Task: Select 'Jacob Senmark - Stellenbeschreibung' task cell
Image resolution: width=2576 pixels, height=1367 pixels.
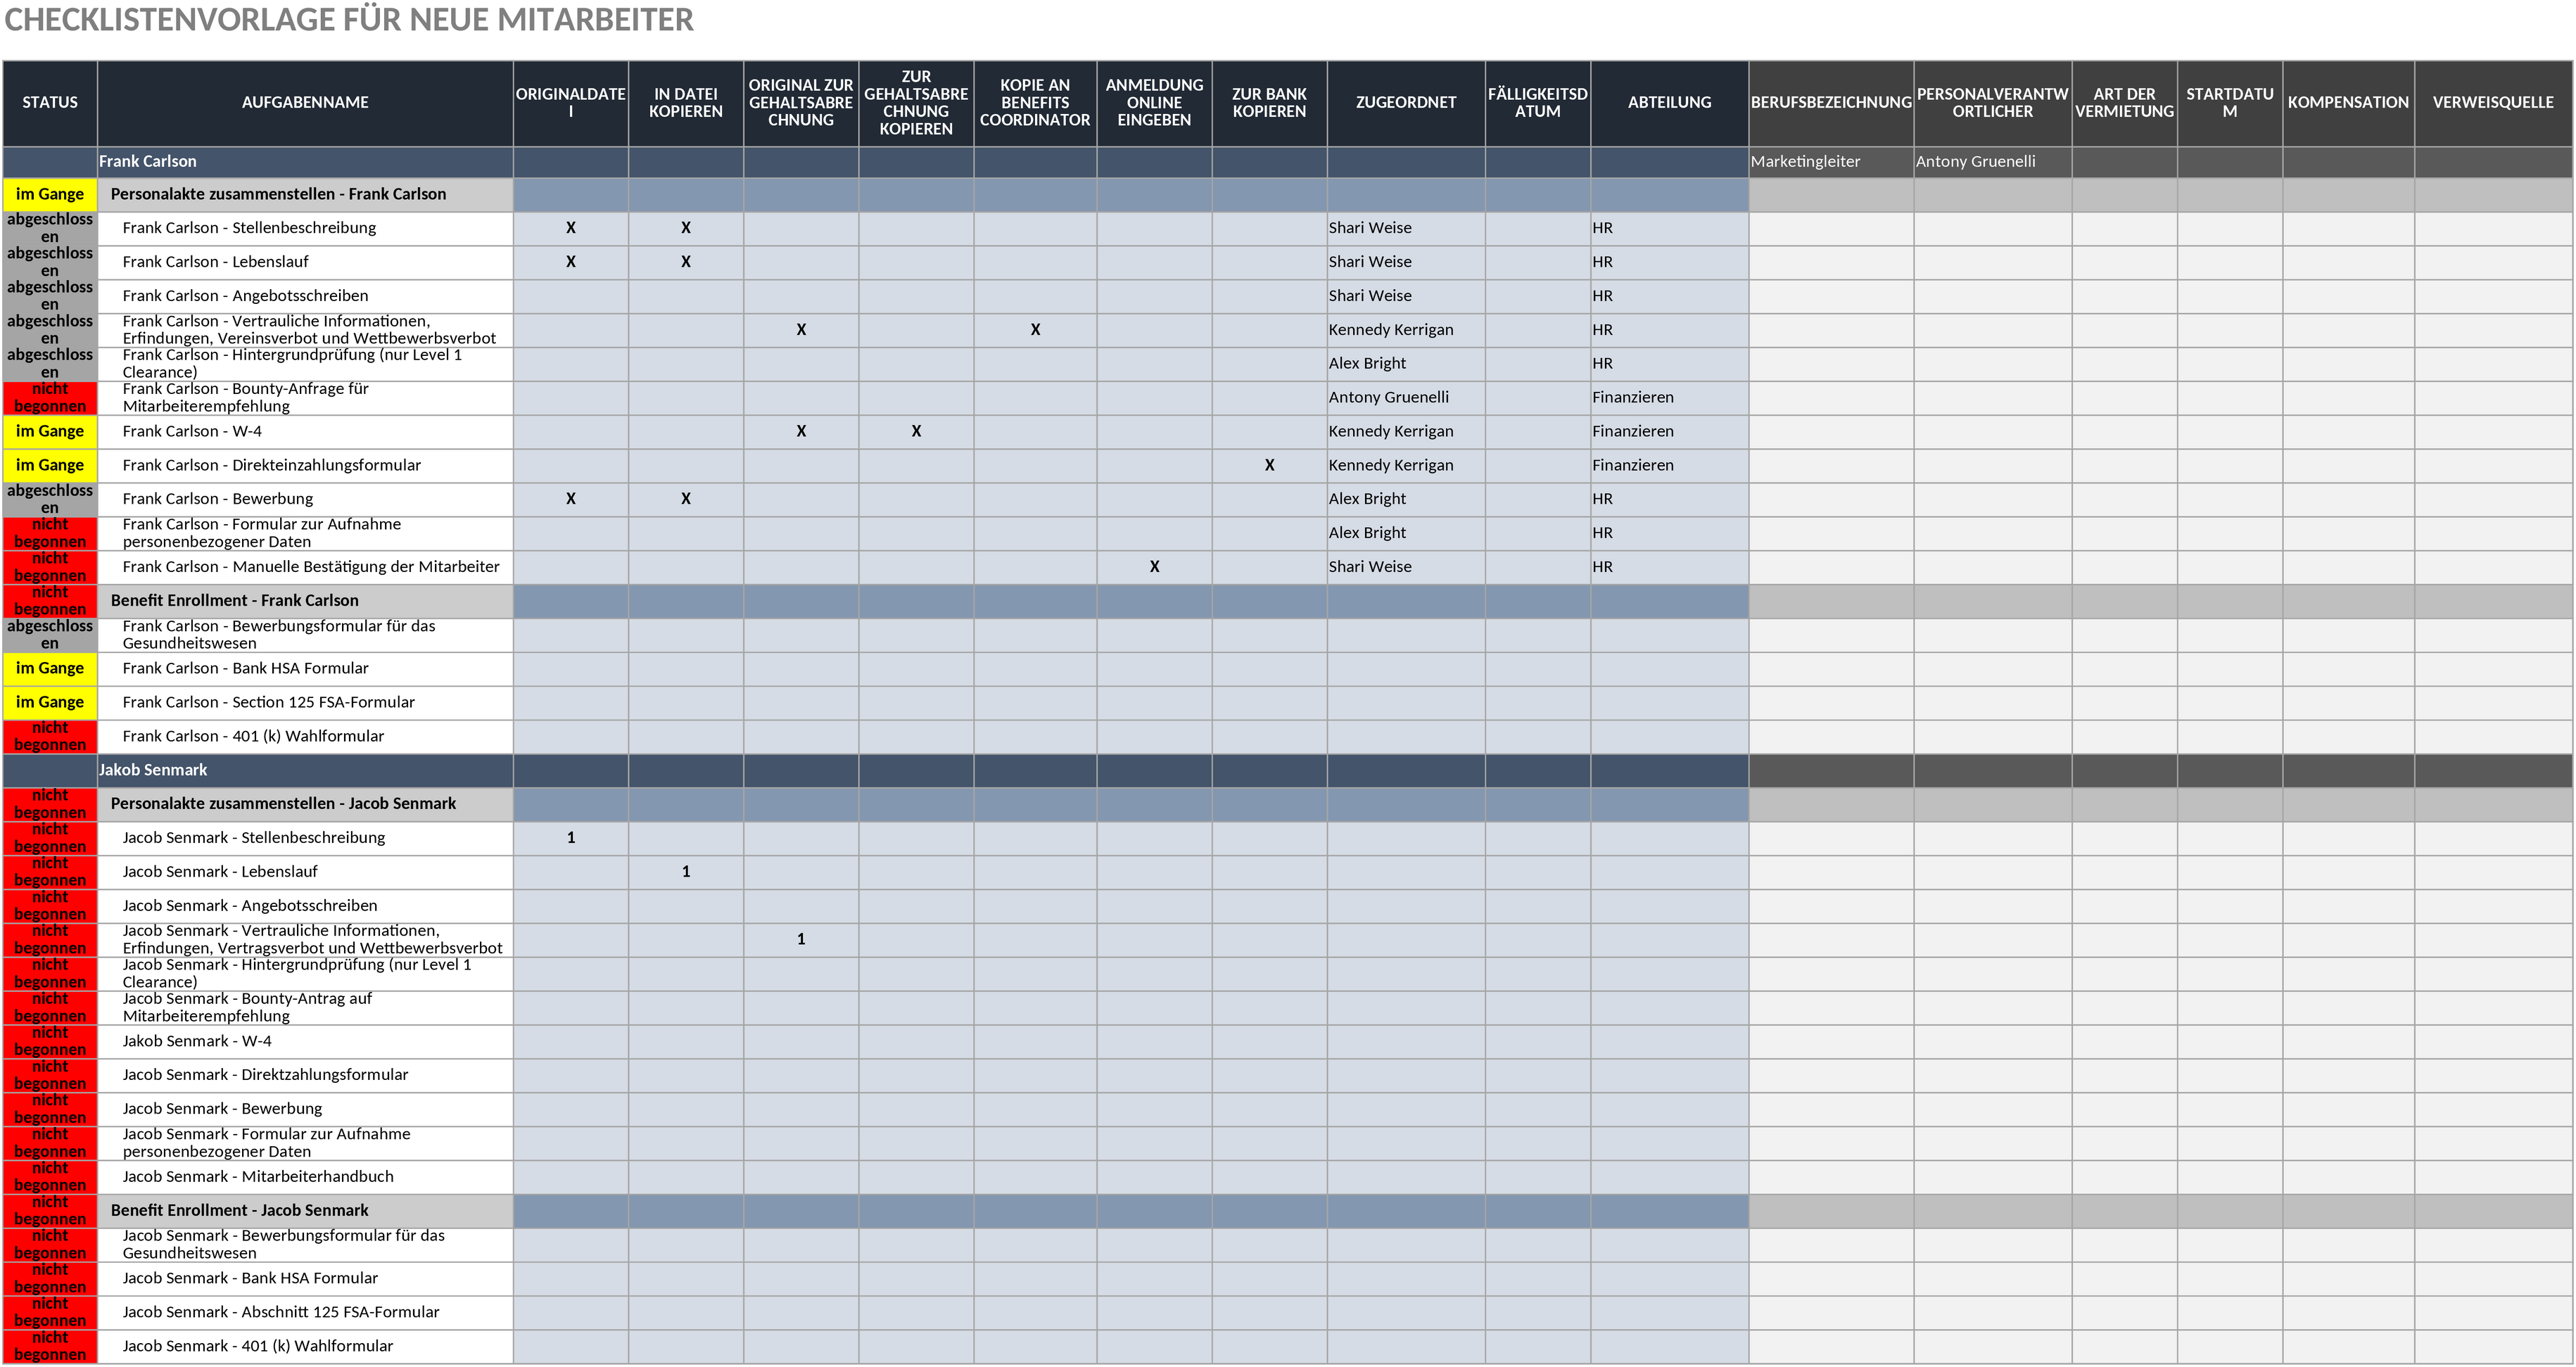Action: tap(305, 838)
